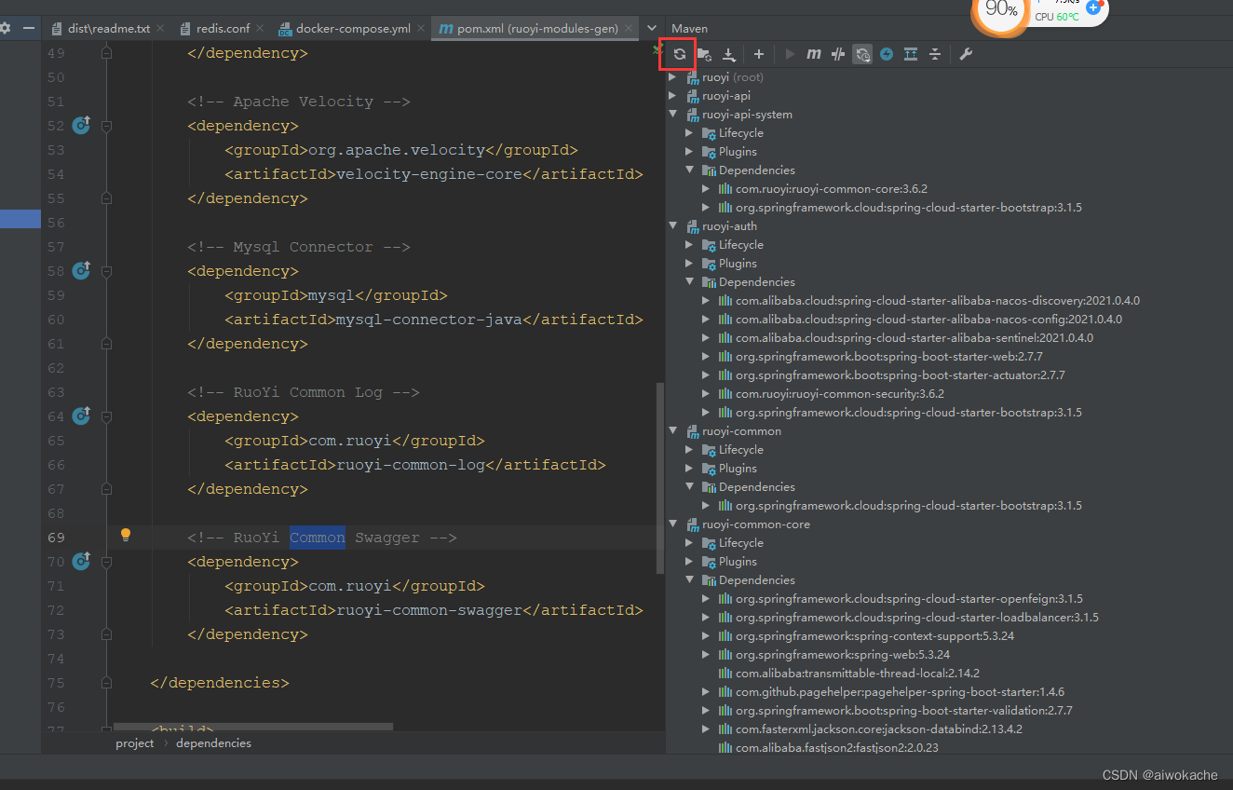
Task: Click the 'dependencies' breadcrumb
Action: (x=213, y=743)
